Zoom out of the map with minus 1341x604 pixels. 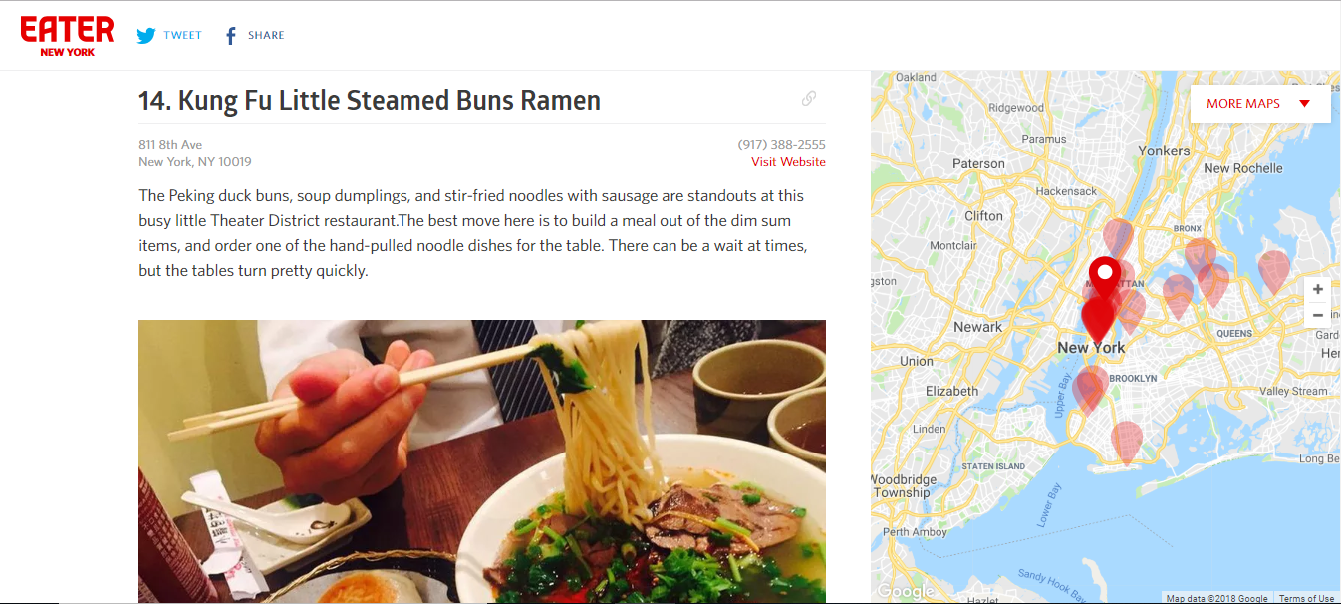[1318, 315]
